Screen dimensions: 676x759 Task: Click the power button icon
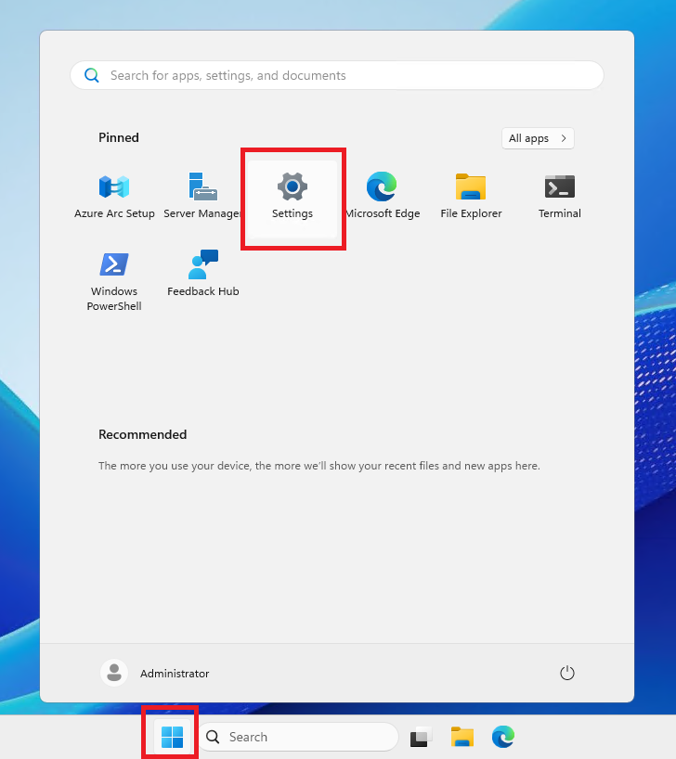567,673
